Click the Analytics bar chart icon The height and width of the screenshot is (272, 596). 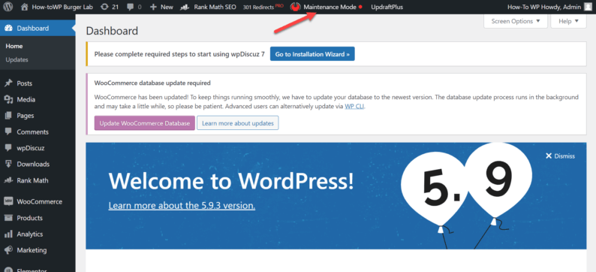pyautogui.click(x=8, y=234)
